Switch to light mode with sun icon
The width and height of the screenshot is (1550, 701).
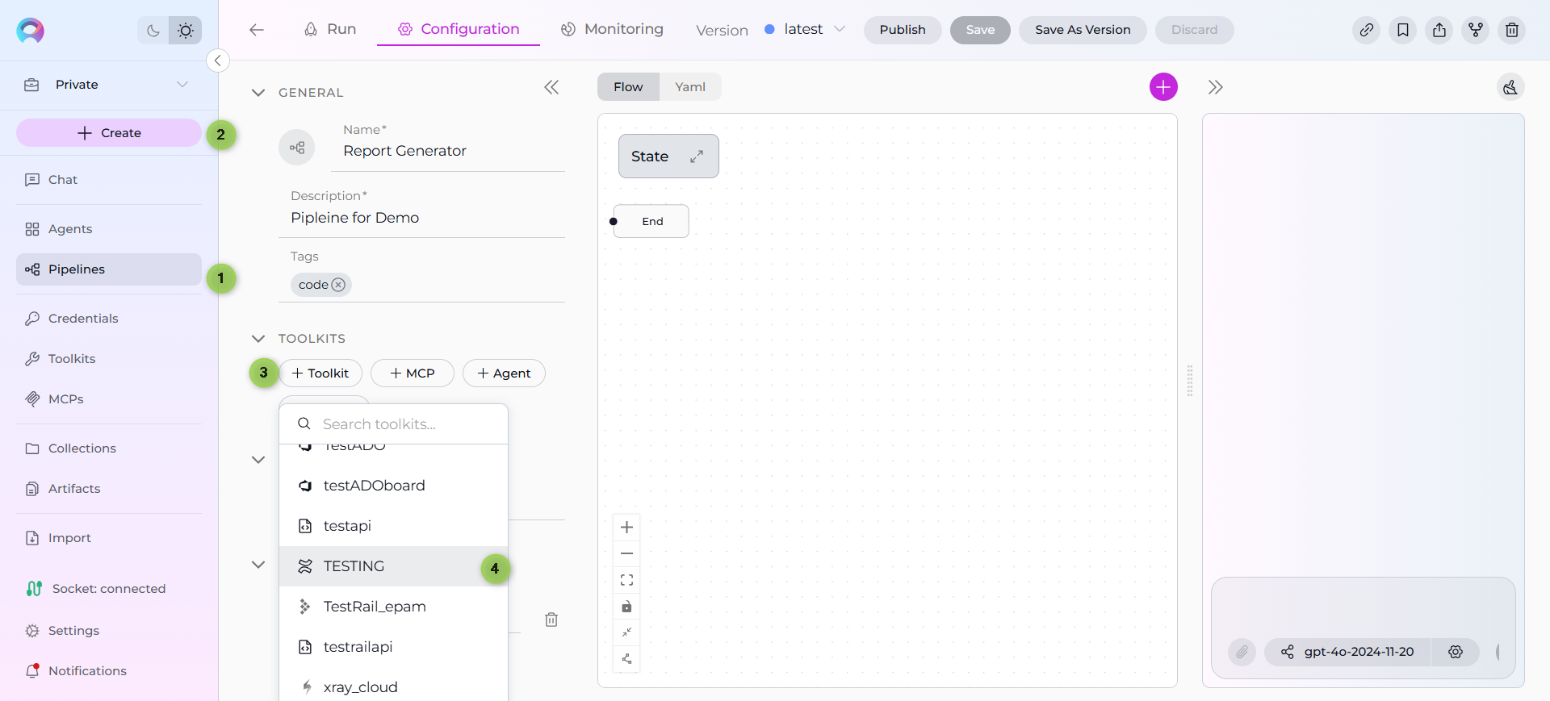point(186,31)
